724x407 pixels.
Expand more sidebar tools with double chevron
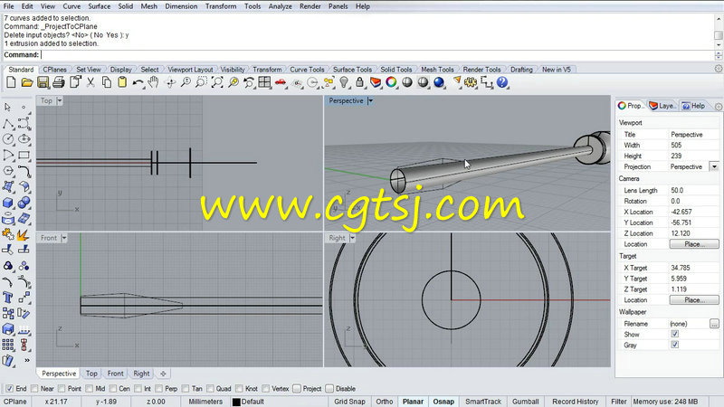tap(27, 360)
